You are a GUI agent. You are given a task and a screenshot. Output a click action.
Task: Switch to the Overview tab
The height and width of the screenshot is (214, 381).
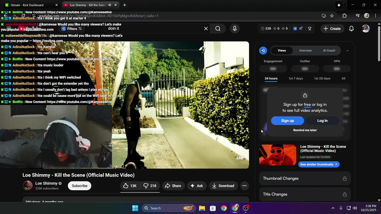tap(305, 51)
